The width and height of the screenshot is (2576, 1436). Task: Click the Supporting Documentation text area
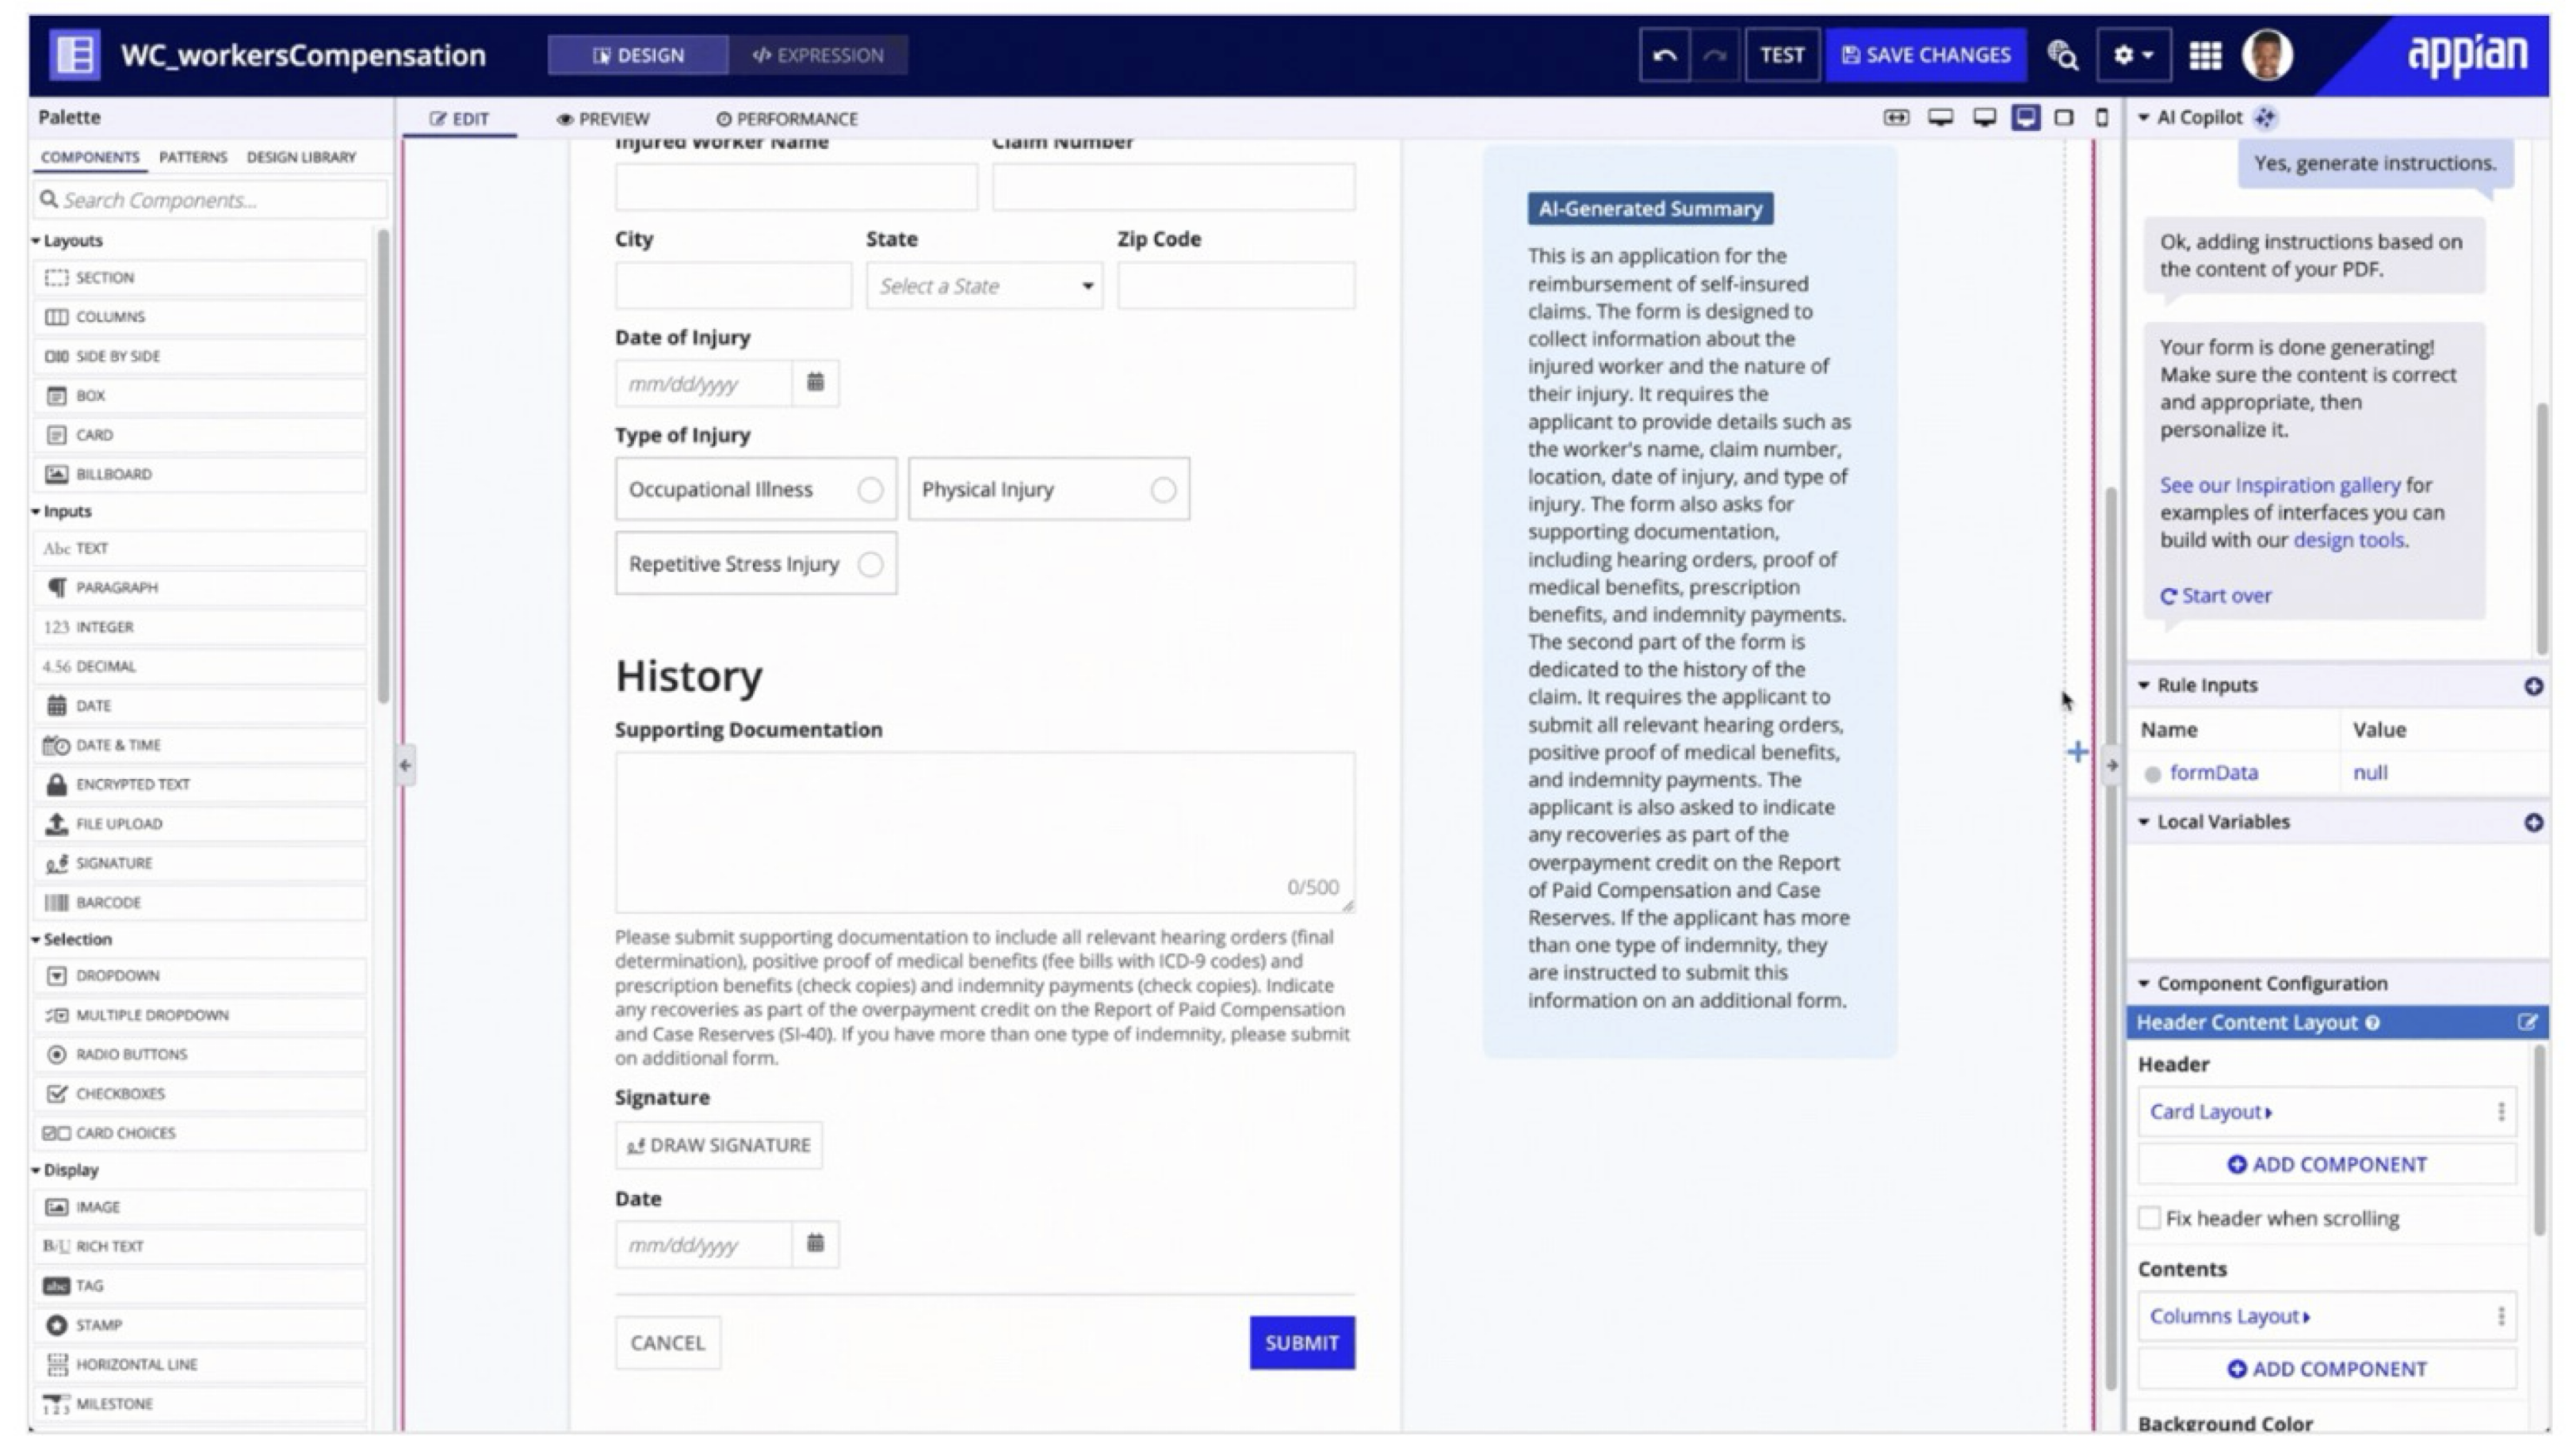984,830
